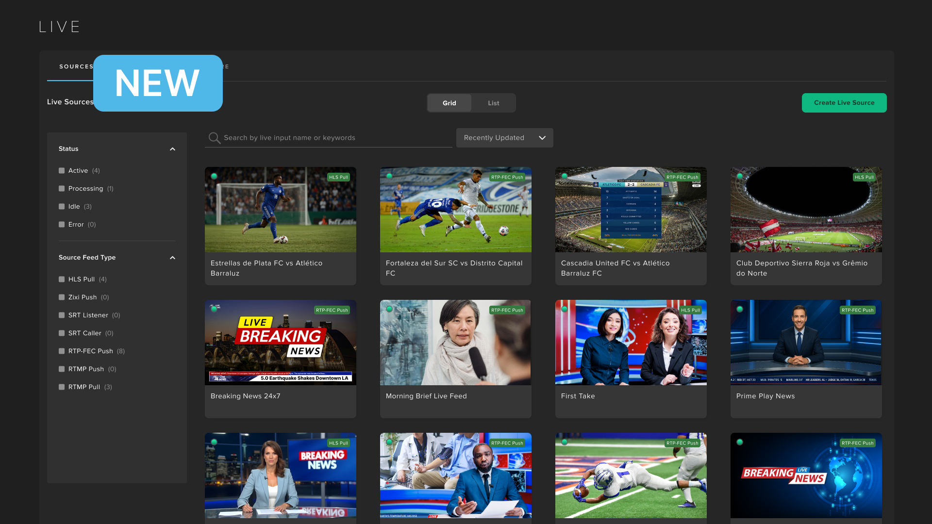The height and width of the screenshot is (524, 932).
Task: Click the HLS Pull badge on First Take card
Action: [x=690, y=310]
